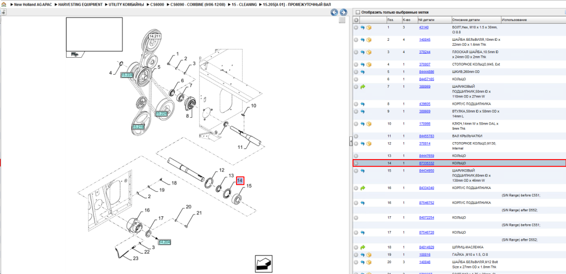The image size is (566, 274).
Task: Click the green arrow icon in row 84334340
Action: point(362,188)
